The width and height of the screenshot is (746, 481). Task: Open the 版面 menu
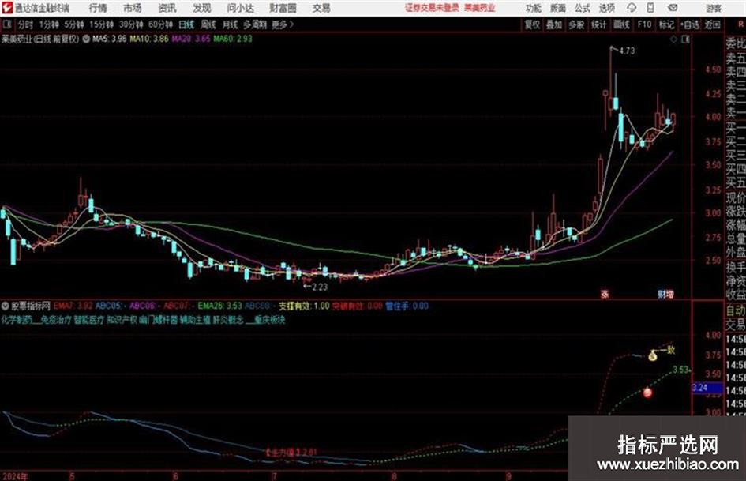(x=558, y=8)
